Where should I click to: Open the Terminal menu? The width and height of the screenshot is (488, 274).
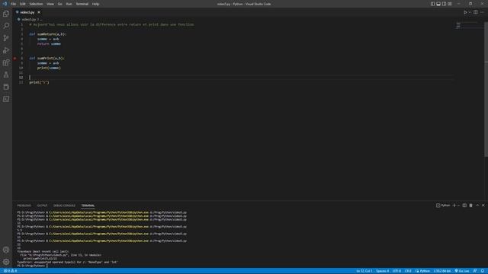(82, 4)
